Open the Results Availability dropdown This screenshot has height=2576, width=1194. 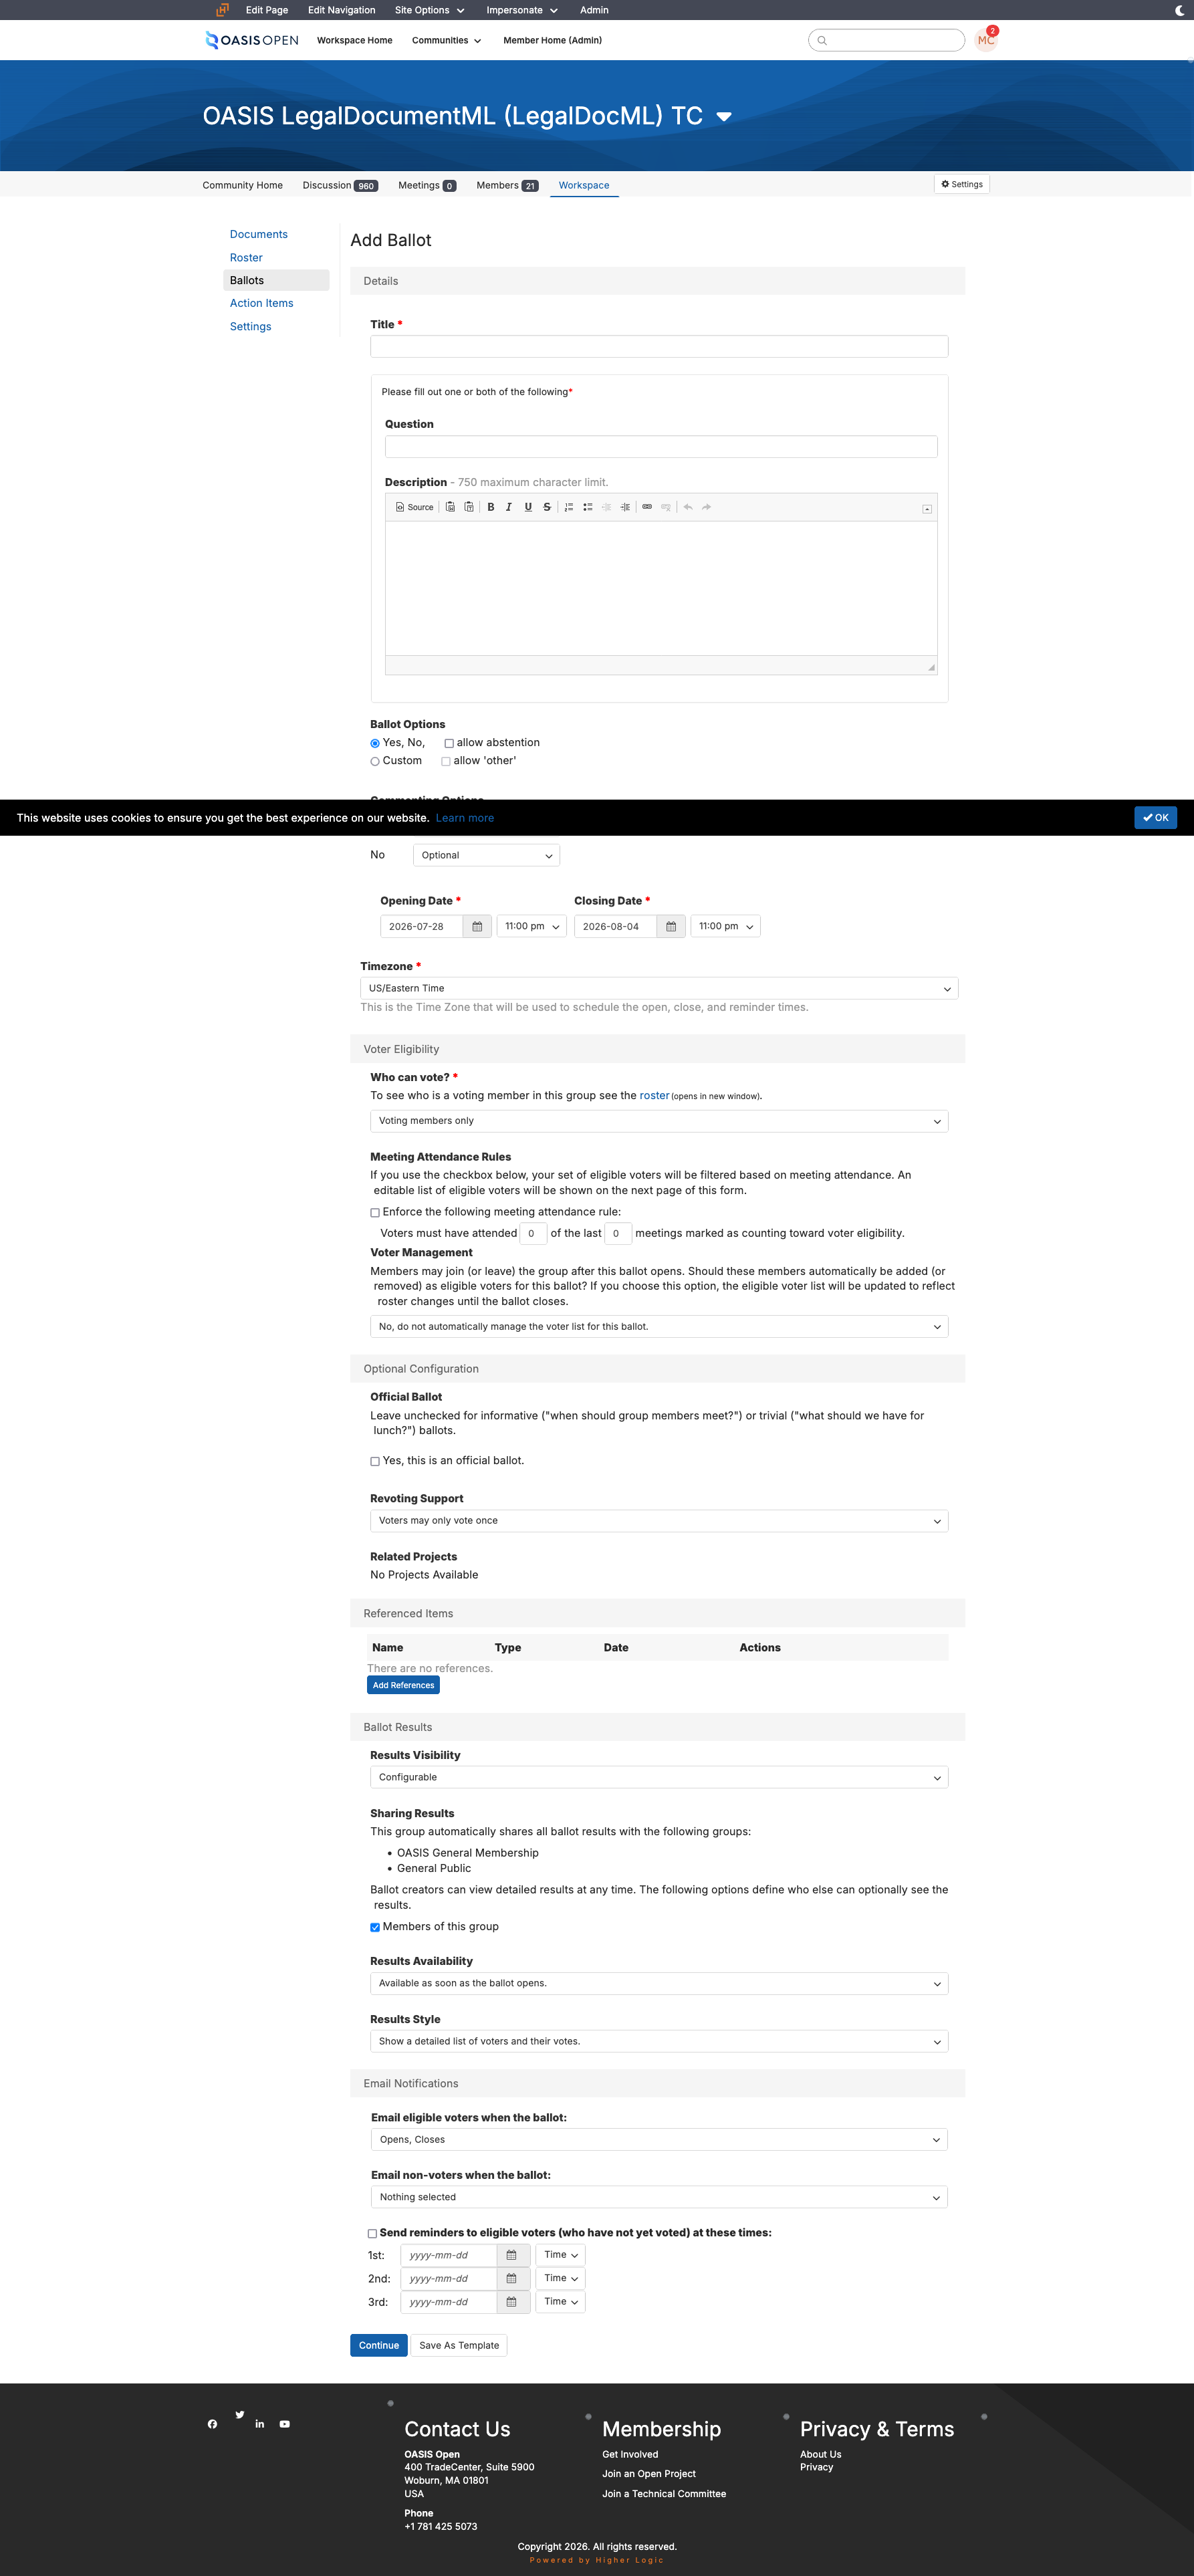click(659, 1984)
